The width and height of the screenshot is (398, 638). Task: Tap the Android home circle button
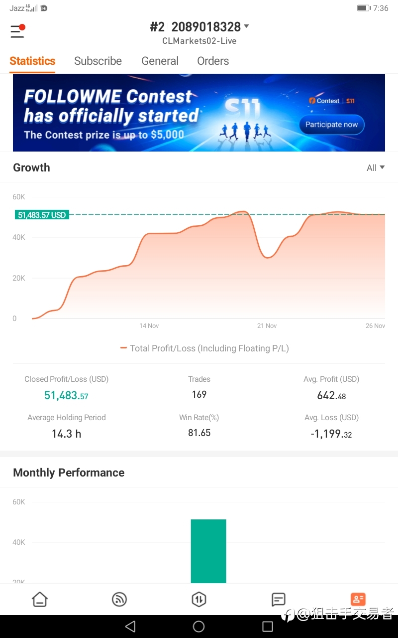tap(199, 627)
